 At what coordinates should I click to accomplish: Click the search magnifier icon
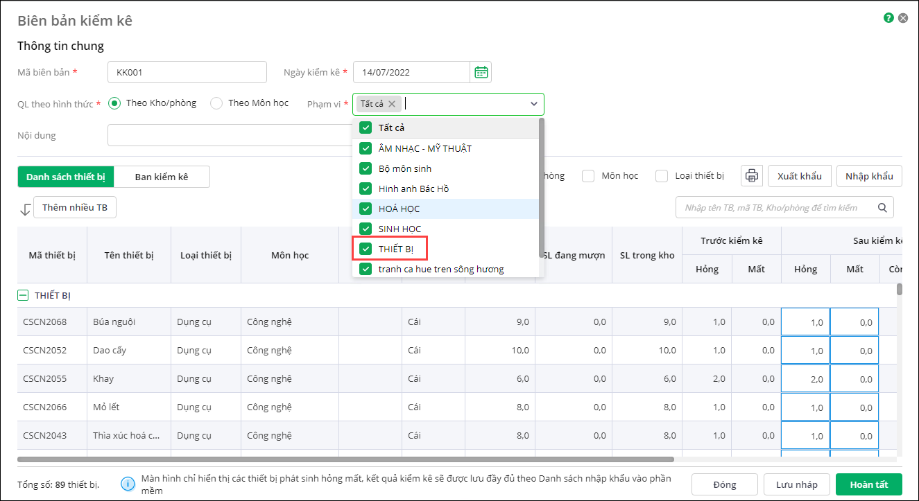pyautogui.click(x=882, y=207)
